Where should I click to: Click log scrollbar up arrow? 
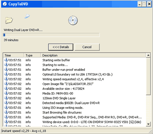(148, 55)
